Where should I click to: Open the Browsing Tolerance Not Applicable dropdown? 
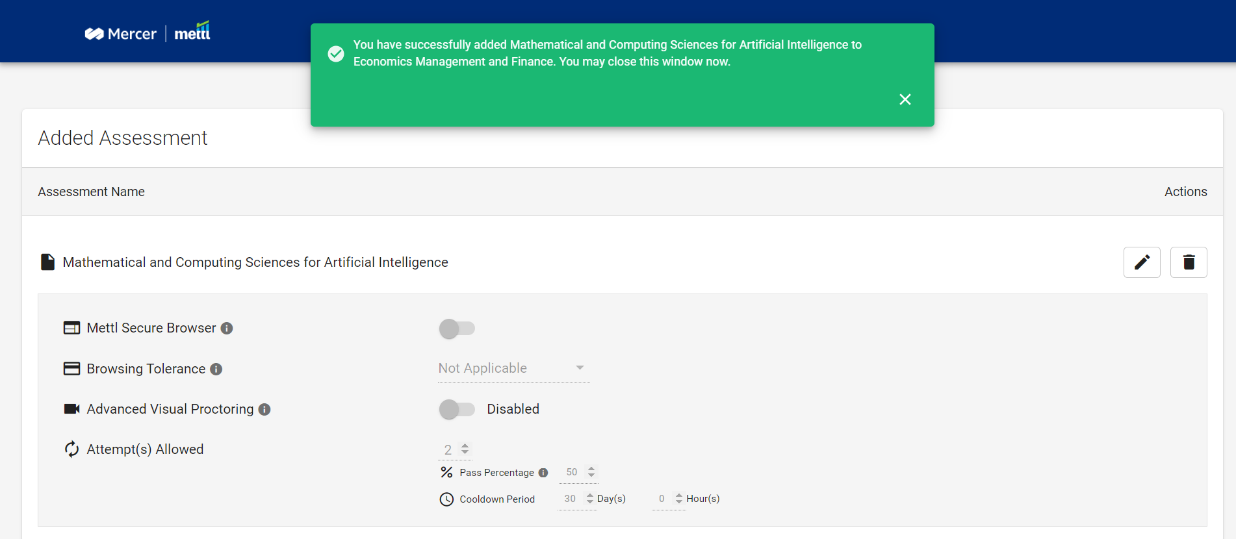(514, 368)
